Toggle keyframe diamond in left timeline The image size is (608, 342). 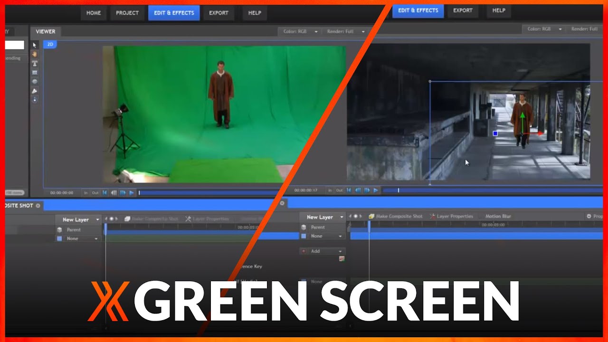111,219
